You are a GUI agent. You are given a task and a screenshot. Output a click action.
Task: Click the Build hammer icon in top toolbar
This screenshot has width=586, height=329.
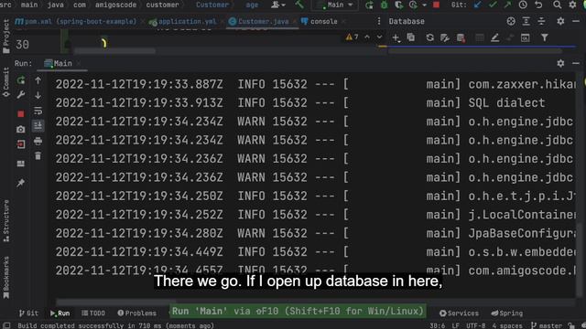coord(299,5)
